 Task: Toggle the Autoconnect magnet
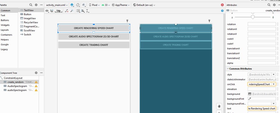[52, 11]
